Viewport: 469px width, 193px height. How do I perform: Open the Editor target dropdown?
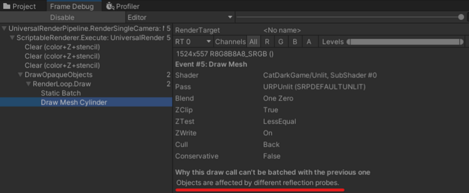tap(180, 18)
